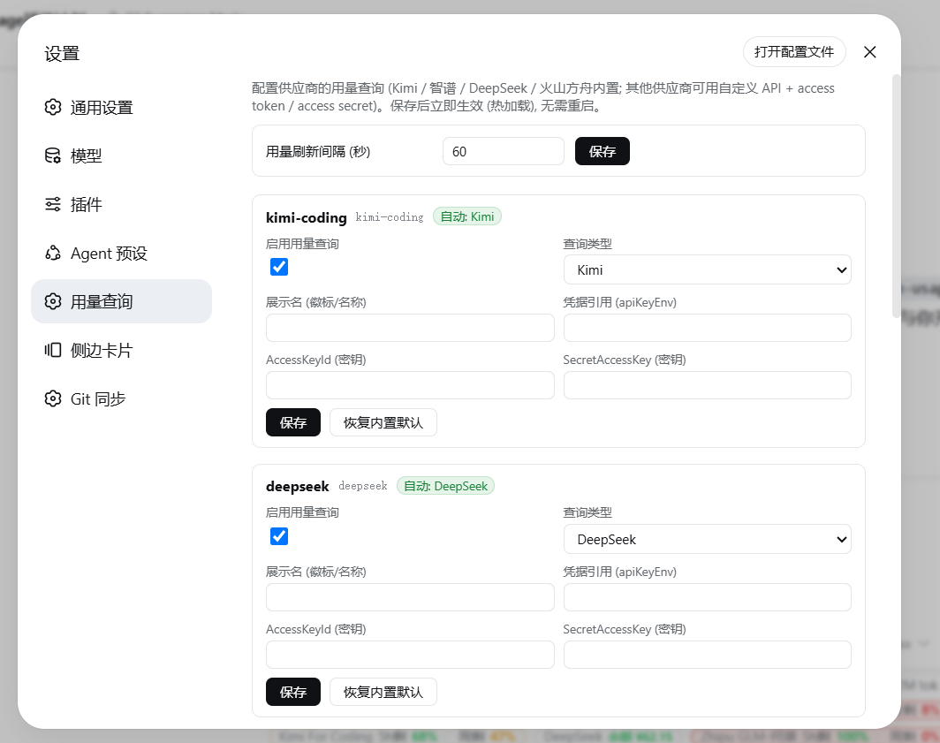
Task: Click the settings panel vertical scrollbar
Action: [896, 196]
